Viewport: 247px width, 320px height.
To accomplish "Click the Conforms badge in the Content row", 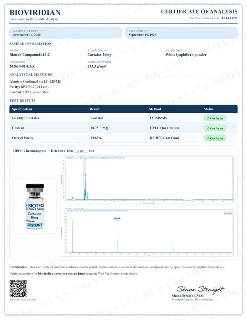I will point(215,128).
